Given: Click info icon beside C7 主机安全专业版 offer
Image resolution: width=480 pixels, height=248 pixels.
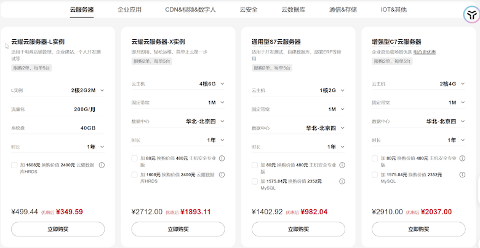Looking at the screenshot, I should (x=462, y=158).
